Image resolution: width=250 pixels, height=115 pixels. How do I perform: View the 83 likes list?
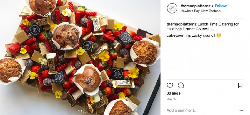coord(173,93)
